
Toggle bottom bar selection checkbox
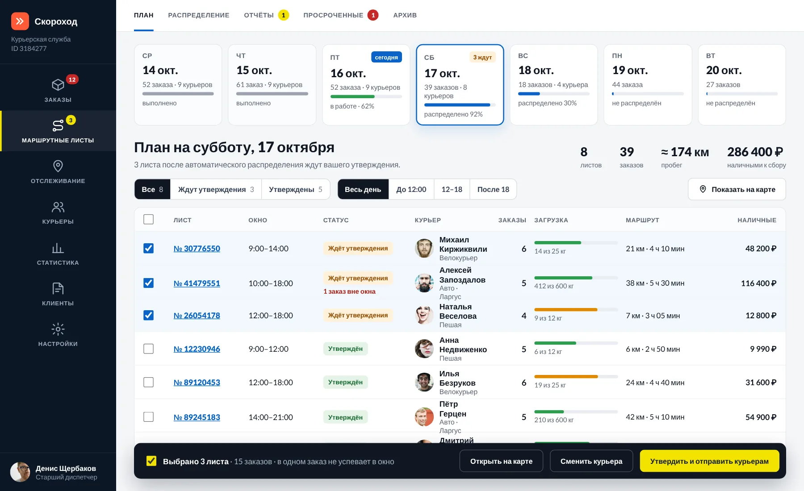pyautogui.click(x=151, y=461)
